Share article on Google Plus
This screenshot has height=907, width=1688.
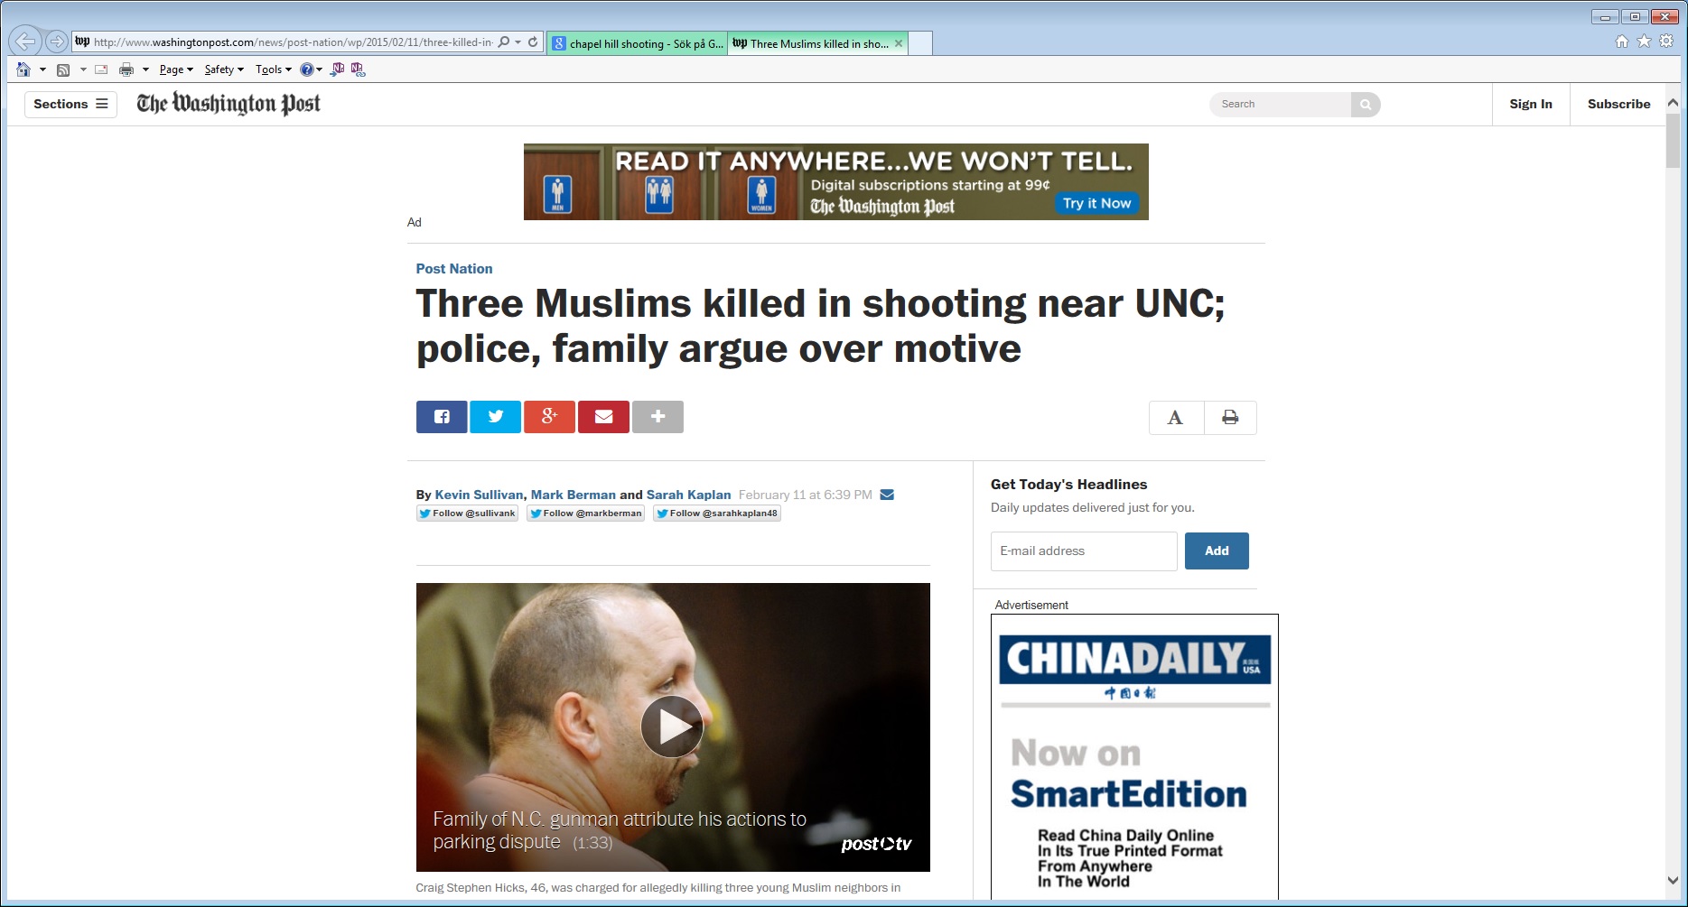pyautogui.click(x=549, y=417)
